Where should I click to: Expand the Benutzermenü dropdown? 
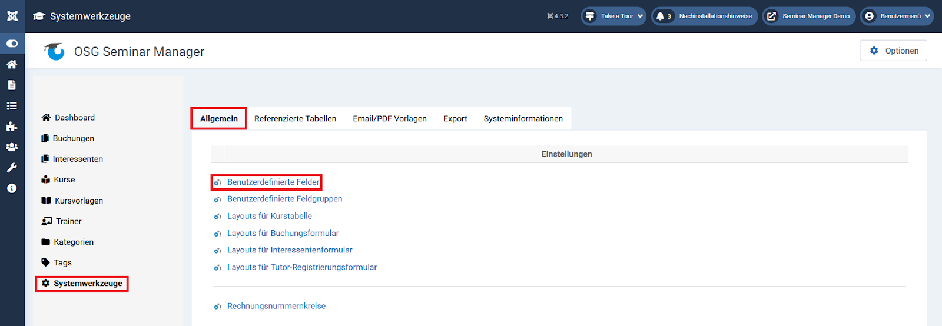(x=897, y=16)
